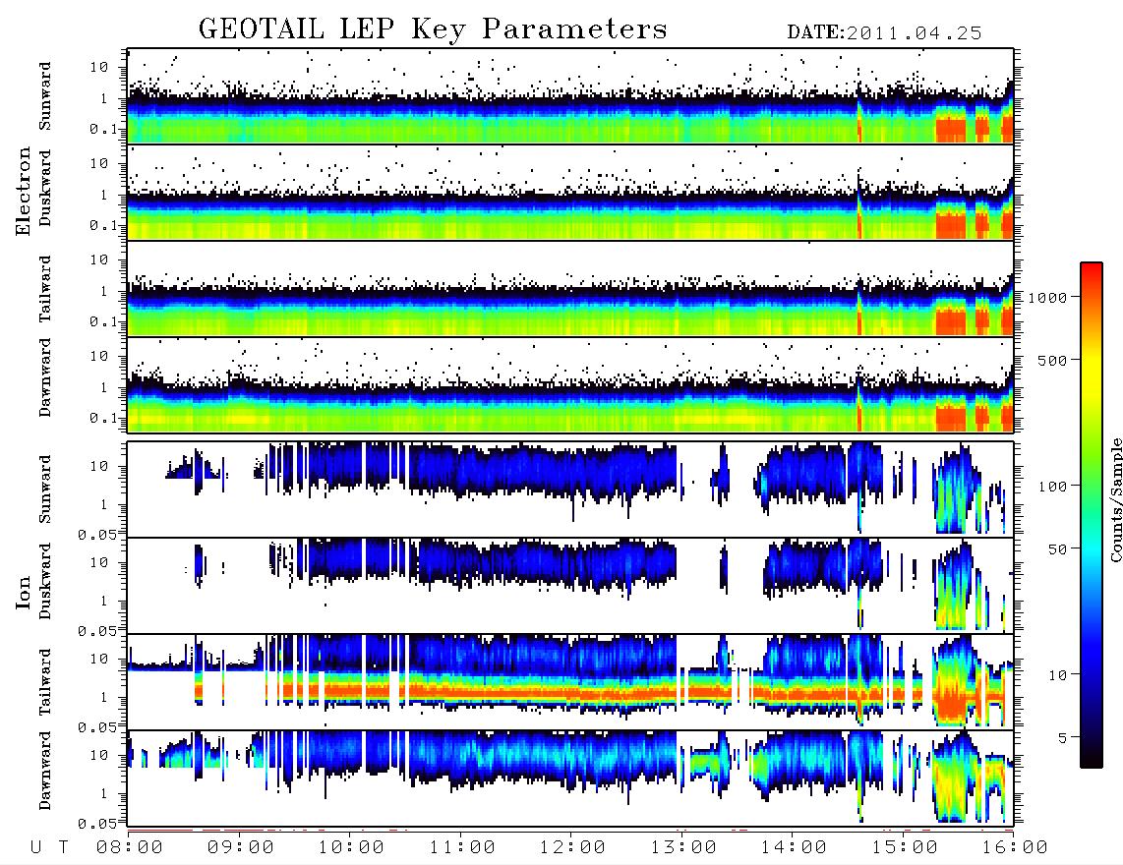
Task: Click the Electron "Duskward" panel label
Action: click(x=45, y=188)
